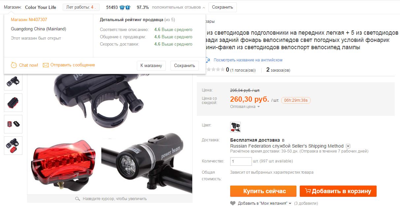This screenshot has width=400, height=209.
Task: Click the envelope message icon
Action: pyautogui.click(x=46, y=65)
